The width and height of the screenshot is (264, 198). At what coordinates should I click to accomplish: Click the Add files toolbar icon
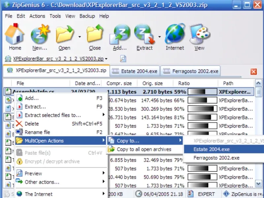120,34
